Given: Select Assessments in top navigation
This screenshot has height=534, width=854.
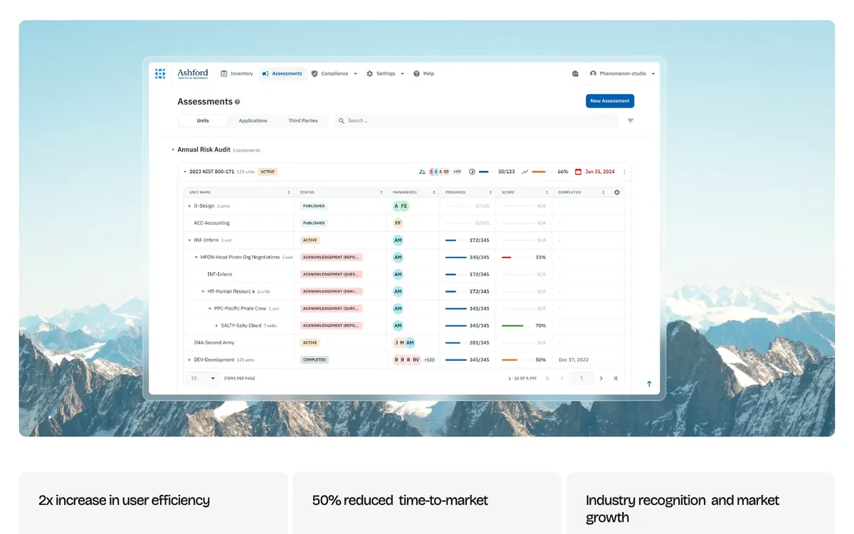Looking at the screenshot, I should click(283, 73).
